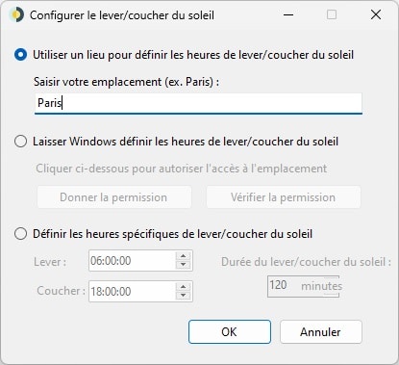Decrease Coucher time with down arrow
The height and width of the screenshot is (365, 399).
click(x=184, y=296)
